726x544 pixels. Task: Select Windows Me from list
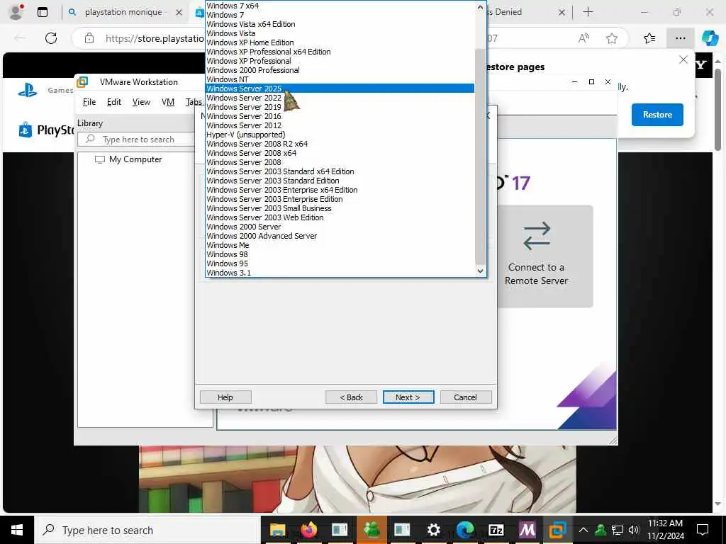[340, 245]
